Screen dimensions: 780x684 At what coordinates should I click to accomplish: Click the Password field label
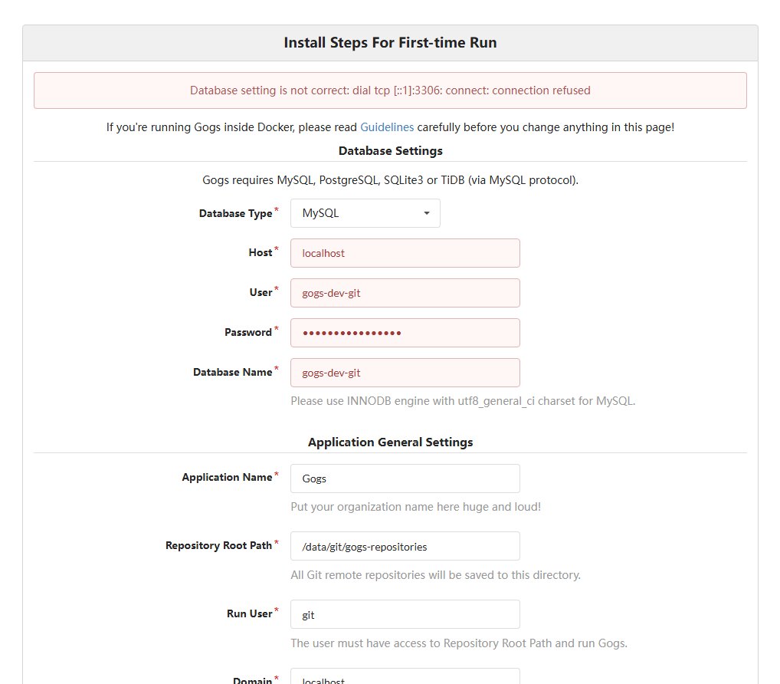[247, 332]
